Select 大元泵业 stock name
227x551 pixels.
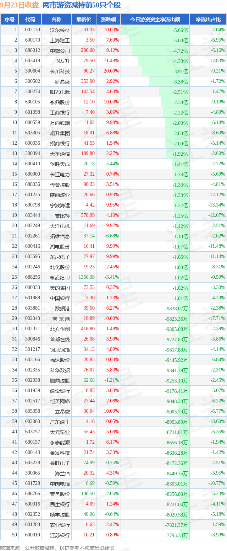60,432
